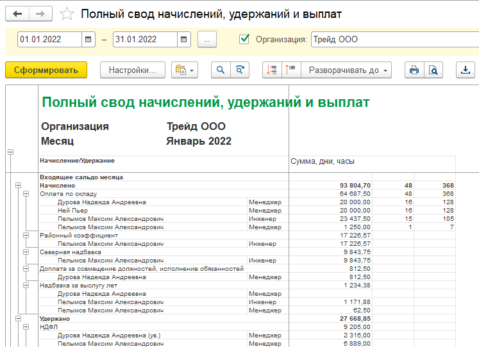Add report to favorites with star icon
This screenshot has height=347, width=479.
[x=65, y=13]
